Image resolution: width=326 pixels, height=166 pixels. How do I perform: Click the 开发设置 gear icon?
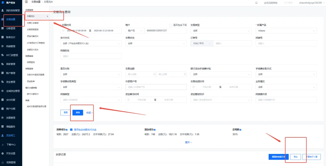point(3,153)
